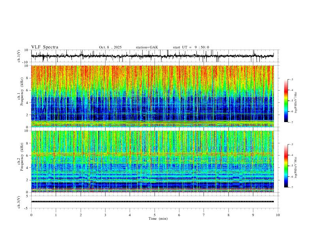Click the ch.1 spectrogram panel

pos(152,96)
